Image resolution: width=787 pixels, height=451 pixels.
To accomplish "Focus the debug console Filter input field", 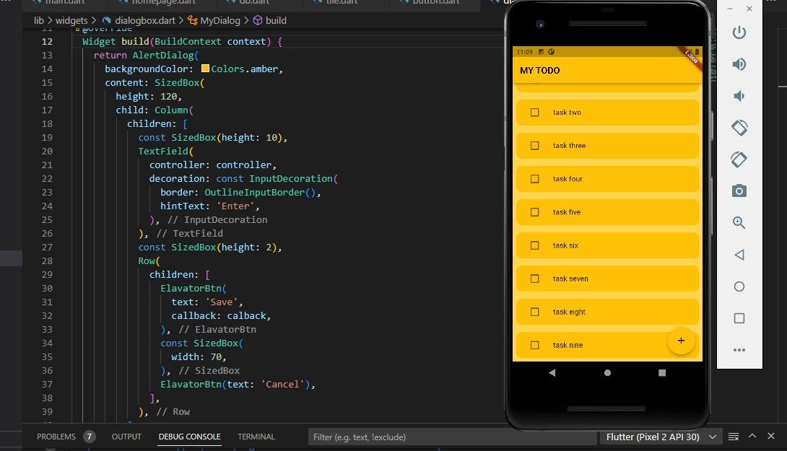I will pos(452,437).
